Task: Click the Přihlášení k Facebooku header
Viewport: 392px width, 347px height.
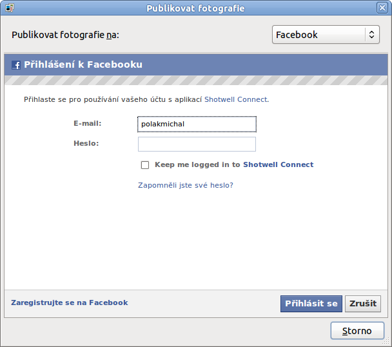Action: (83, 64)
